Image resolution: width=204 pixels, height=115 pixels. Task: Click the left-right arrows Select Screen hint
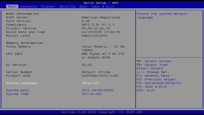[x=154, y=61]
